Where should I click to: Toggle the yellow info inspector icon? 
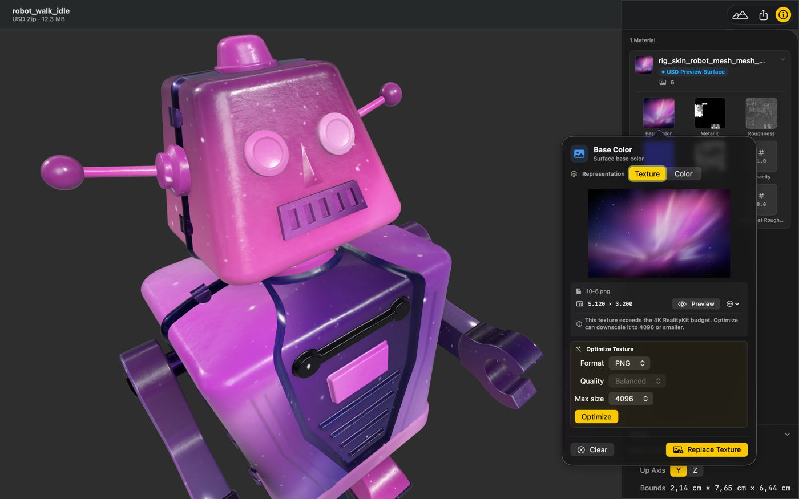783,15
